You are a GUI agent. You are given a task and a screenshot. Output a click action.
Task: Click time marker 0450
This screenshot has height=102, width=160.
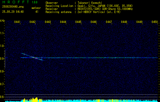(155, 22)
